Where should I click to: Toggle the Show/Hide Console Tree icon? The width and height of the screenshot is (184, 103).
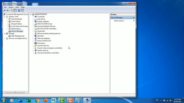tap(15, 11)
